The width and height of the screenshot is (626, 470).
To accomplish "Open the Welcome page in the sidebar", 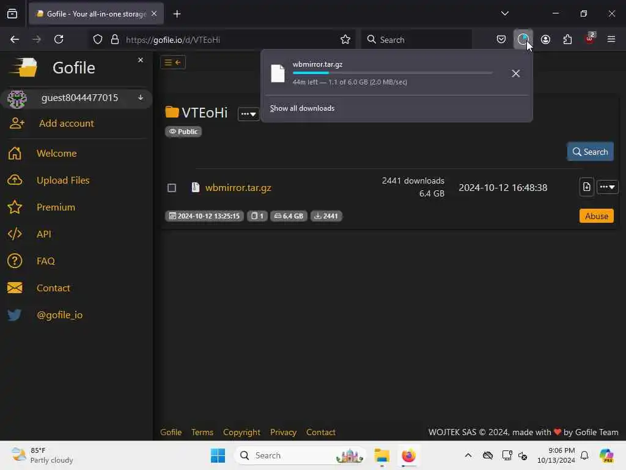I will 57,153.
